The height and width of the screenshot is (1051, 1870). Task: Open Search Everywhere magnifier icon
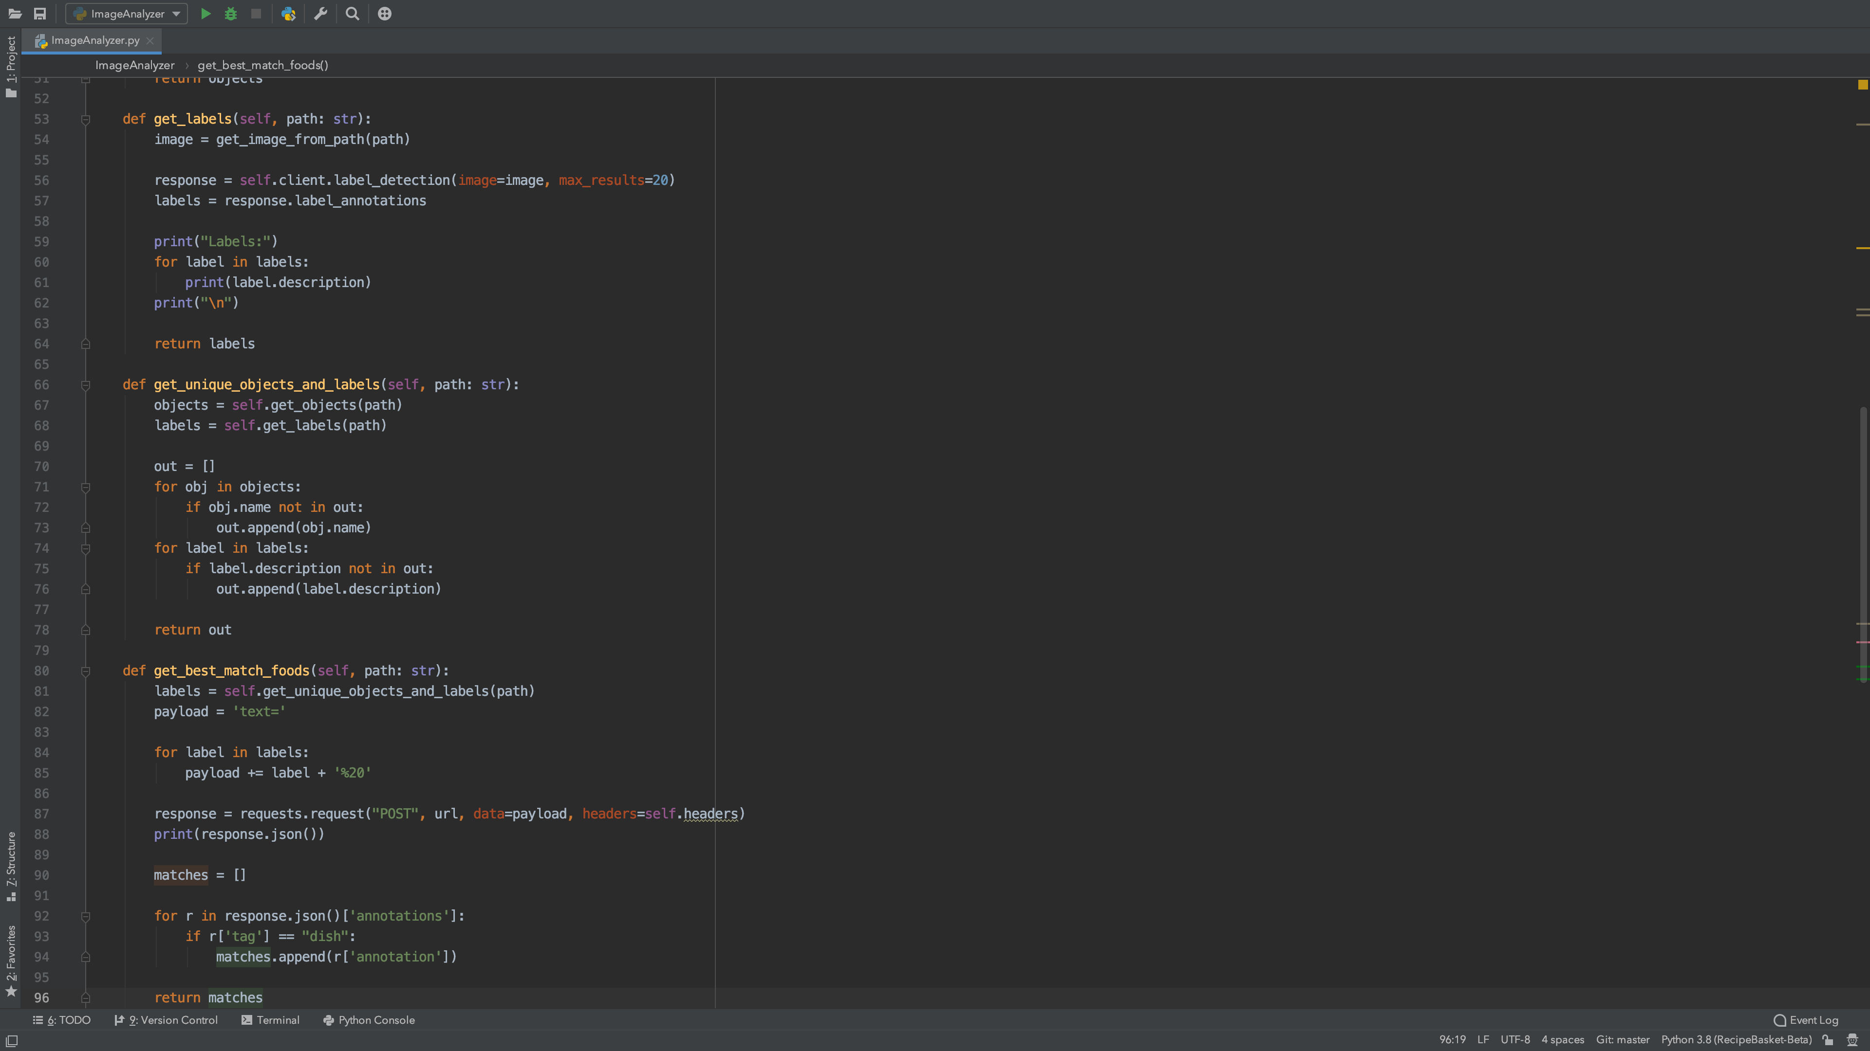click(x=352, y=14)
